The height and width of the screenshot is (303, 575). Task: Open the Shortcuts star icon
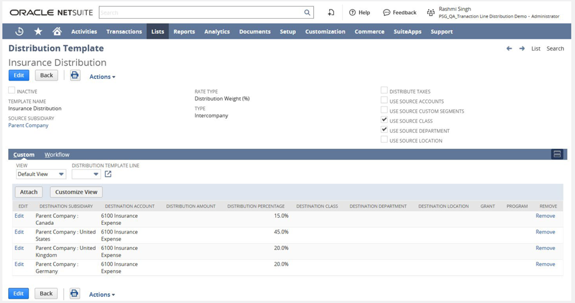[38, 32]
